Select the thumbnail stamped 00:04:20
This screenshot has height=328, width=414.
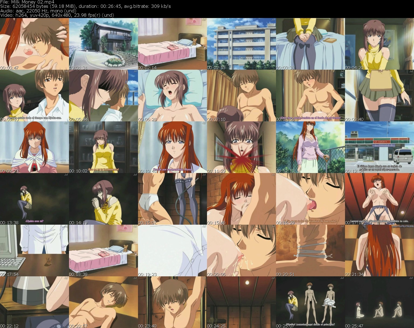click(379, 44)
